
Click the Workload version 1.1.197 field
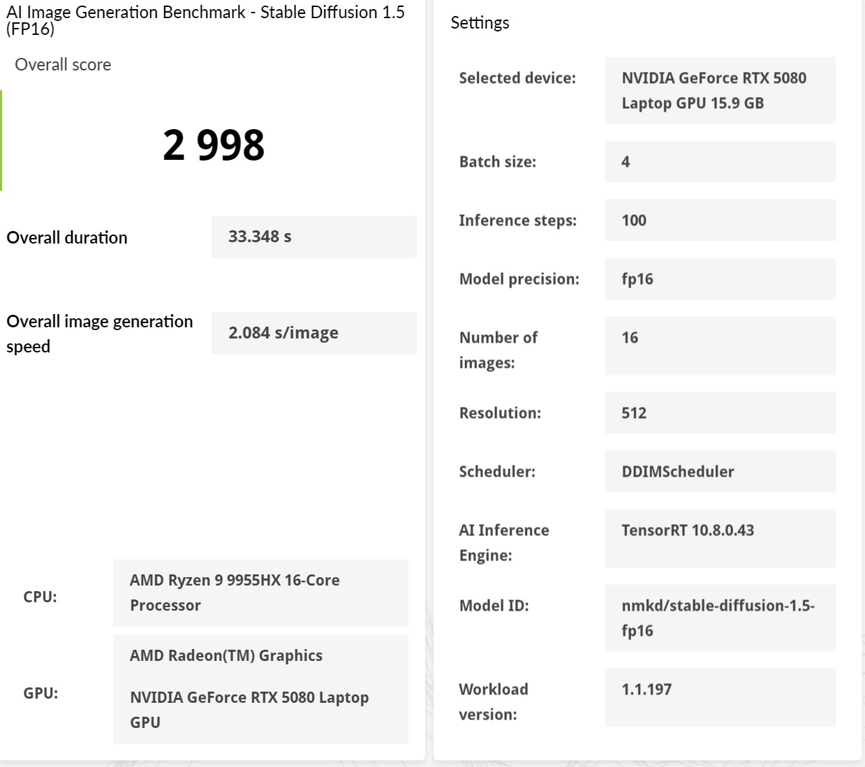[x=720, y=697]
